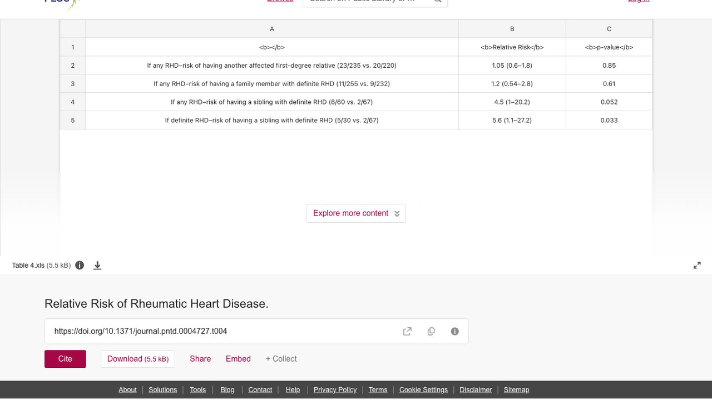Click the Download (5.5 kB) button
This screenshot has width=712, height=400.
pyautogui.click(x=138, y=359)
